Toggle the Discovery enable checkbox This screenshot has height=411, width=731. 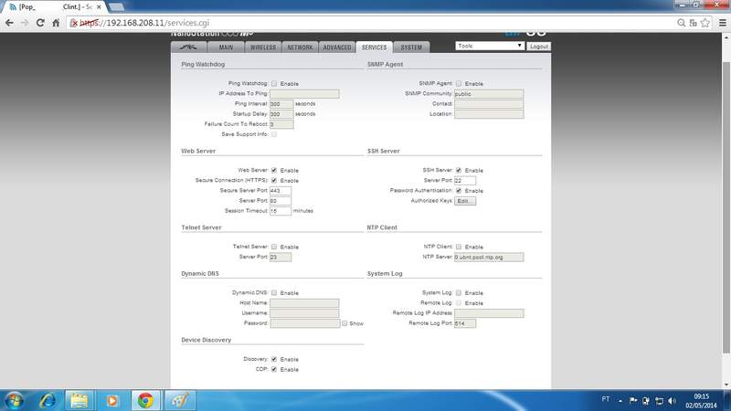coord(274,359)
